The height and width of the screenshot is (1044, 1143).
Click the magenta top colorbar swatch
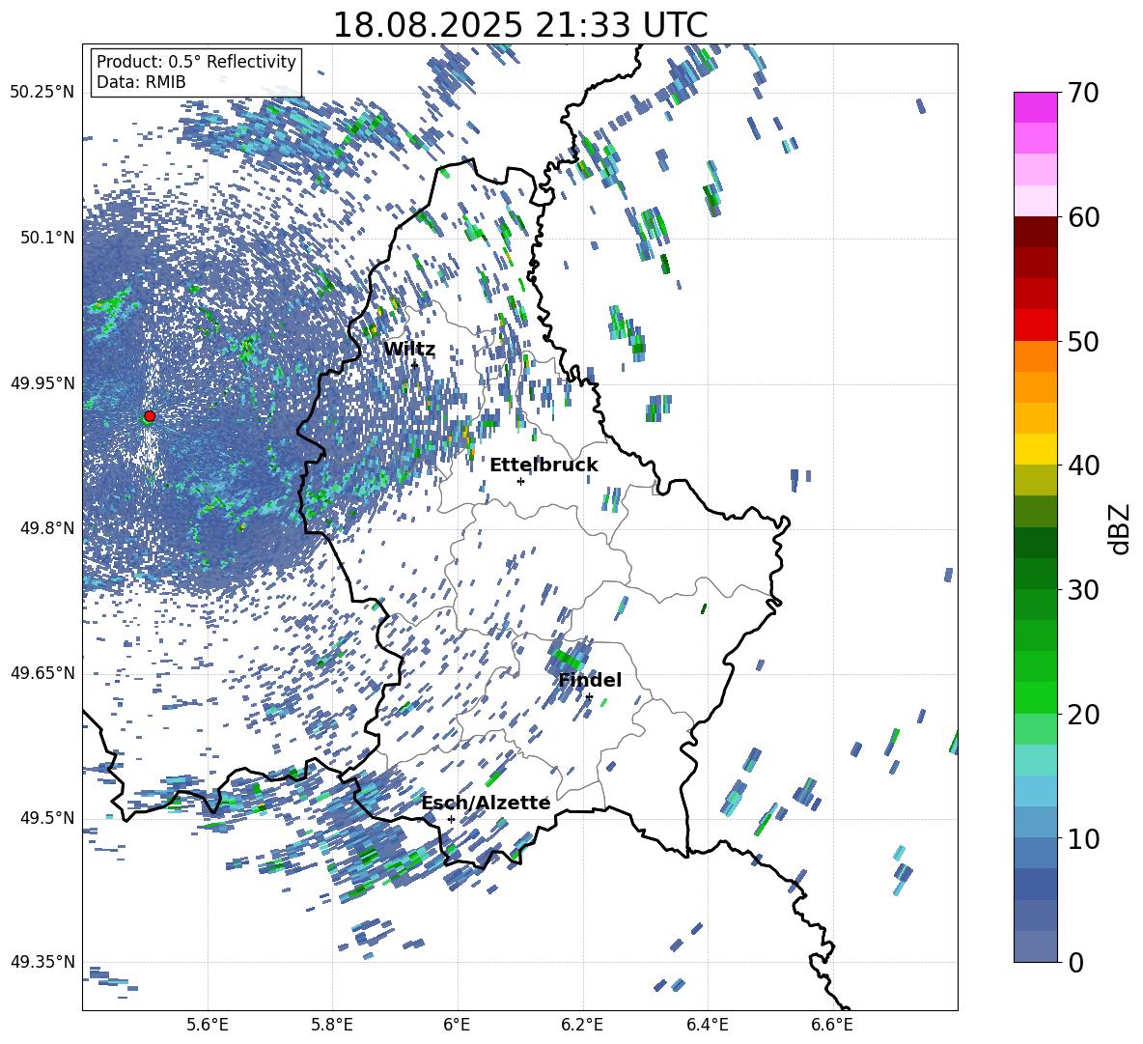1035,108
